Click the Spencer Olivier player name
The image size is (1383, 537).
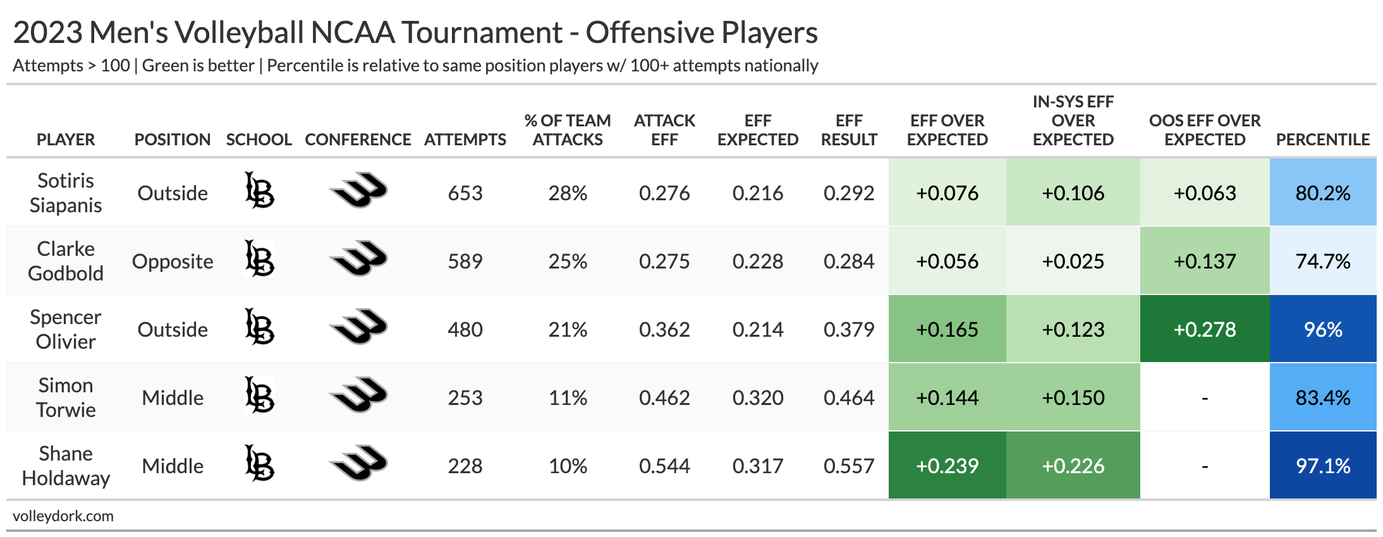(x=66, y=329)
